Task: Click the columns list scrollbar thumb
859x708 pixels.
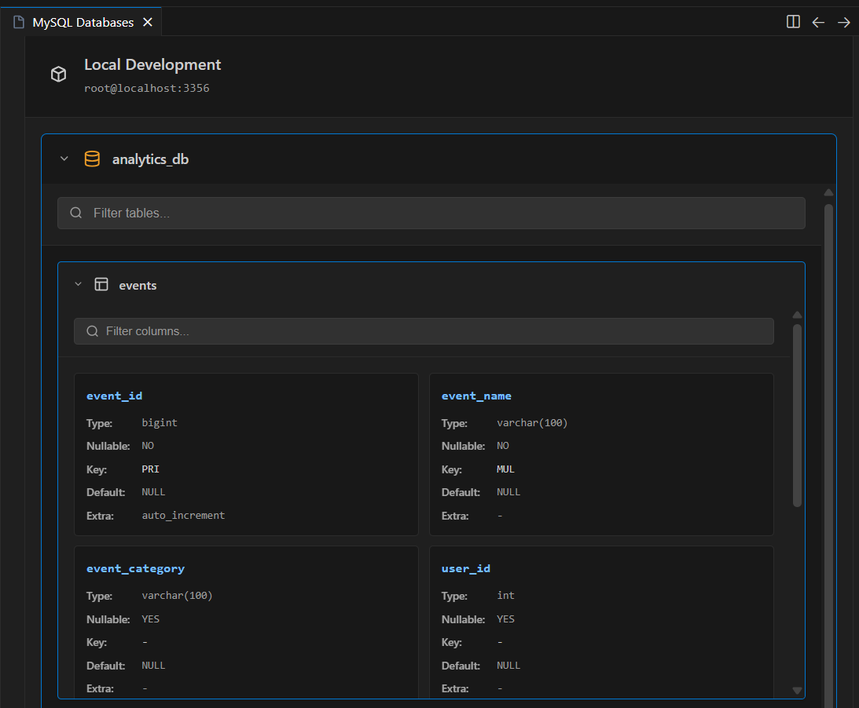Action: [797, 416]
